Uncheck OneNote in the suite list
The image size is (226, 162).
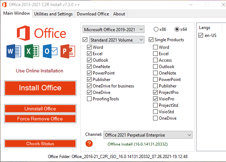click(x=89, y=67)
